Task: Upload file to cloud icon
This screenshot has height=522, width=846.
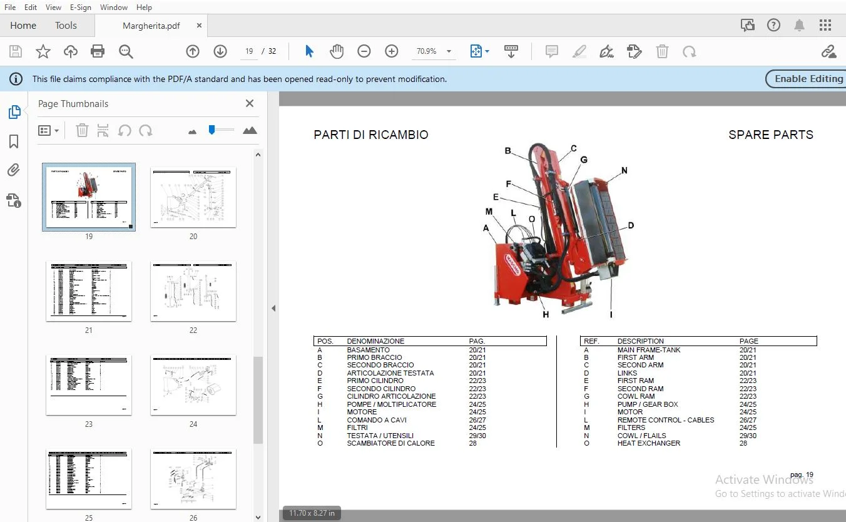Action: 71,51
